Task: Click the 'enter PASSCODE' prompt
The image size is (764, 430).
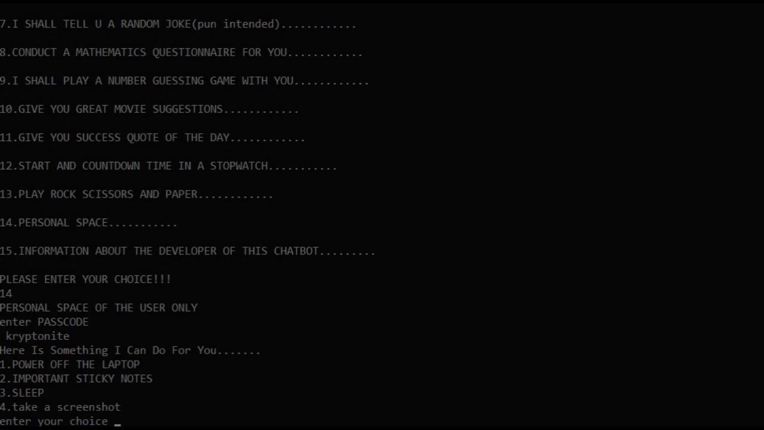Action: pos(44,322)
